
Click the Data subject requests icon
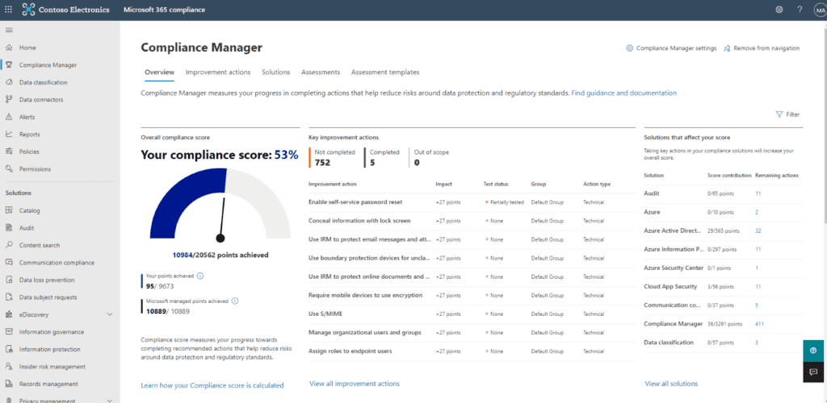coord(9,297)
